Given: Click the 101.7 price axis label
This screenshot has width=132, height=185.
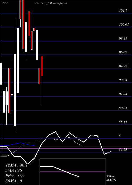Looking at the screenshot, I should tap(123, 11).
